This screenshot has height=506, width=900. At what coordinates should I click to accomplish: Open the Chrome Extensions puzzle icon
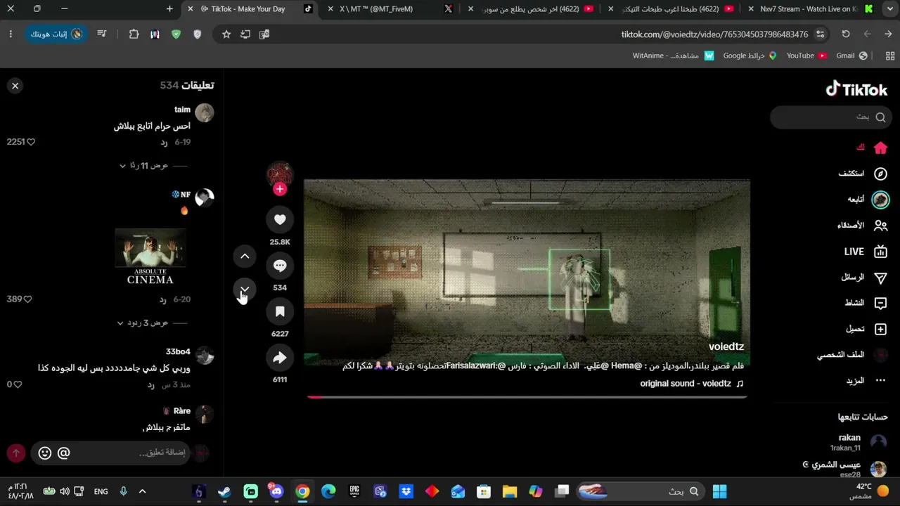[134, 34]
